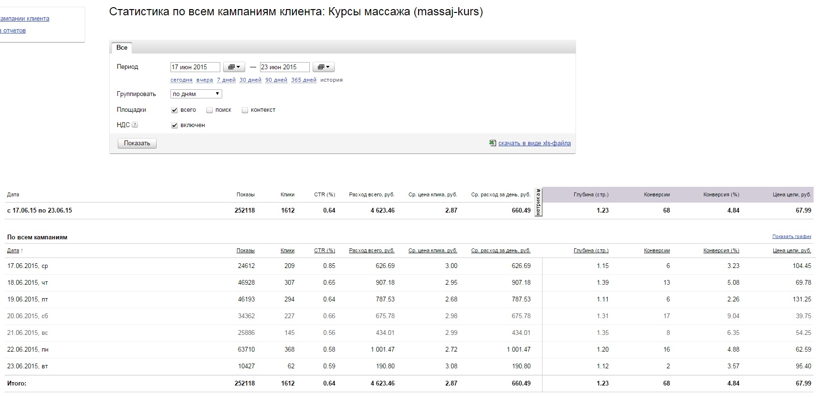Click the Дата sort arrow header
This screenshot has width=816, height=397.
(x=15, y=251)
